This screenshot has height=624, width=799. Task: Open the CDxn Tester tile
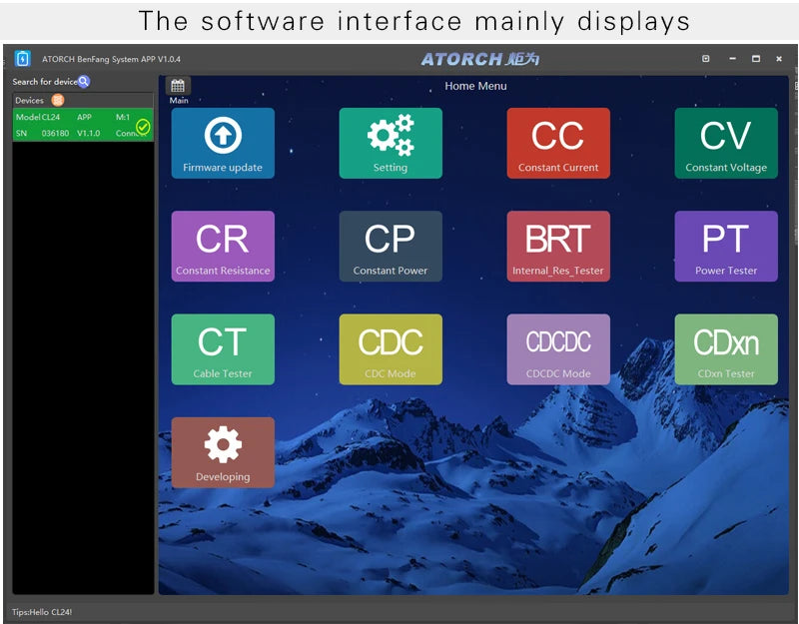click(x=726, y=349)
